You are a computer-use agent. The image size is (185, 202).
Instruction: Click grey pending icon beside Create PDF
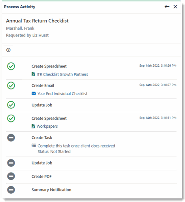click(11, 176)
